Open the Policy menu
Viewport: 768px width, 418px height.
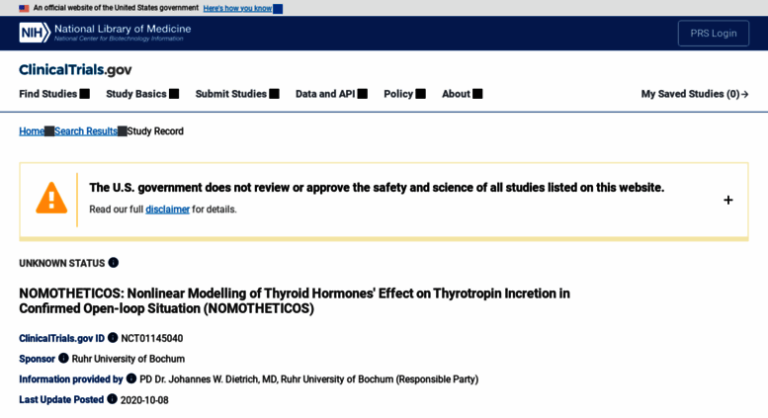404,94
